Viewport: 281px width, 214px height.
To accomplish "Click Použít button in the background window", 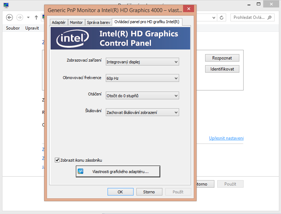I will pyautogui.click(x=230, y=184).
